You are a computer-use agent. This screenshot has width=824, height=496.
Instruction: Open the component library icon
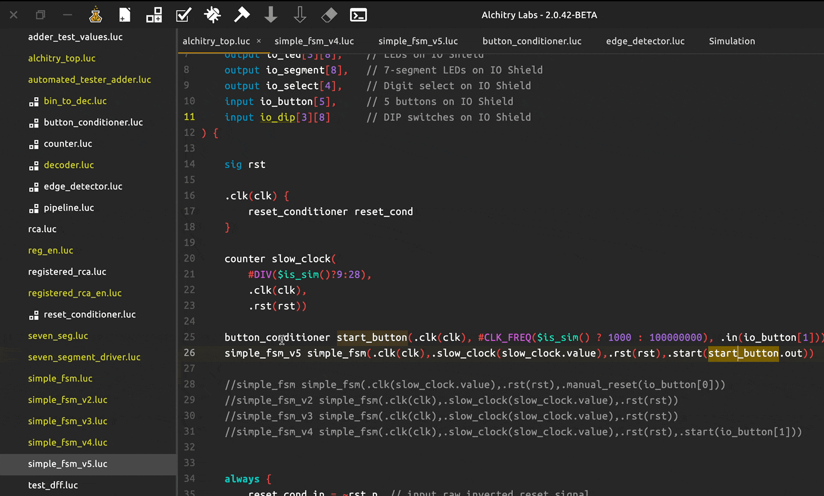154,15
